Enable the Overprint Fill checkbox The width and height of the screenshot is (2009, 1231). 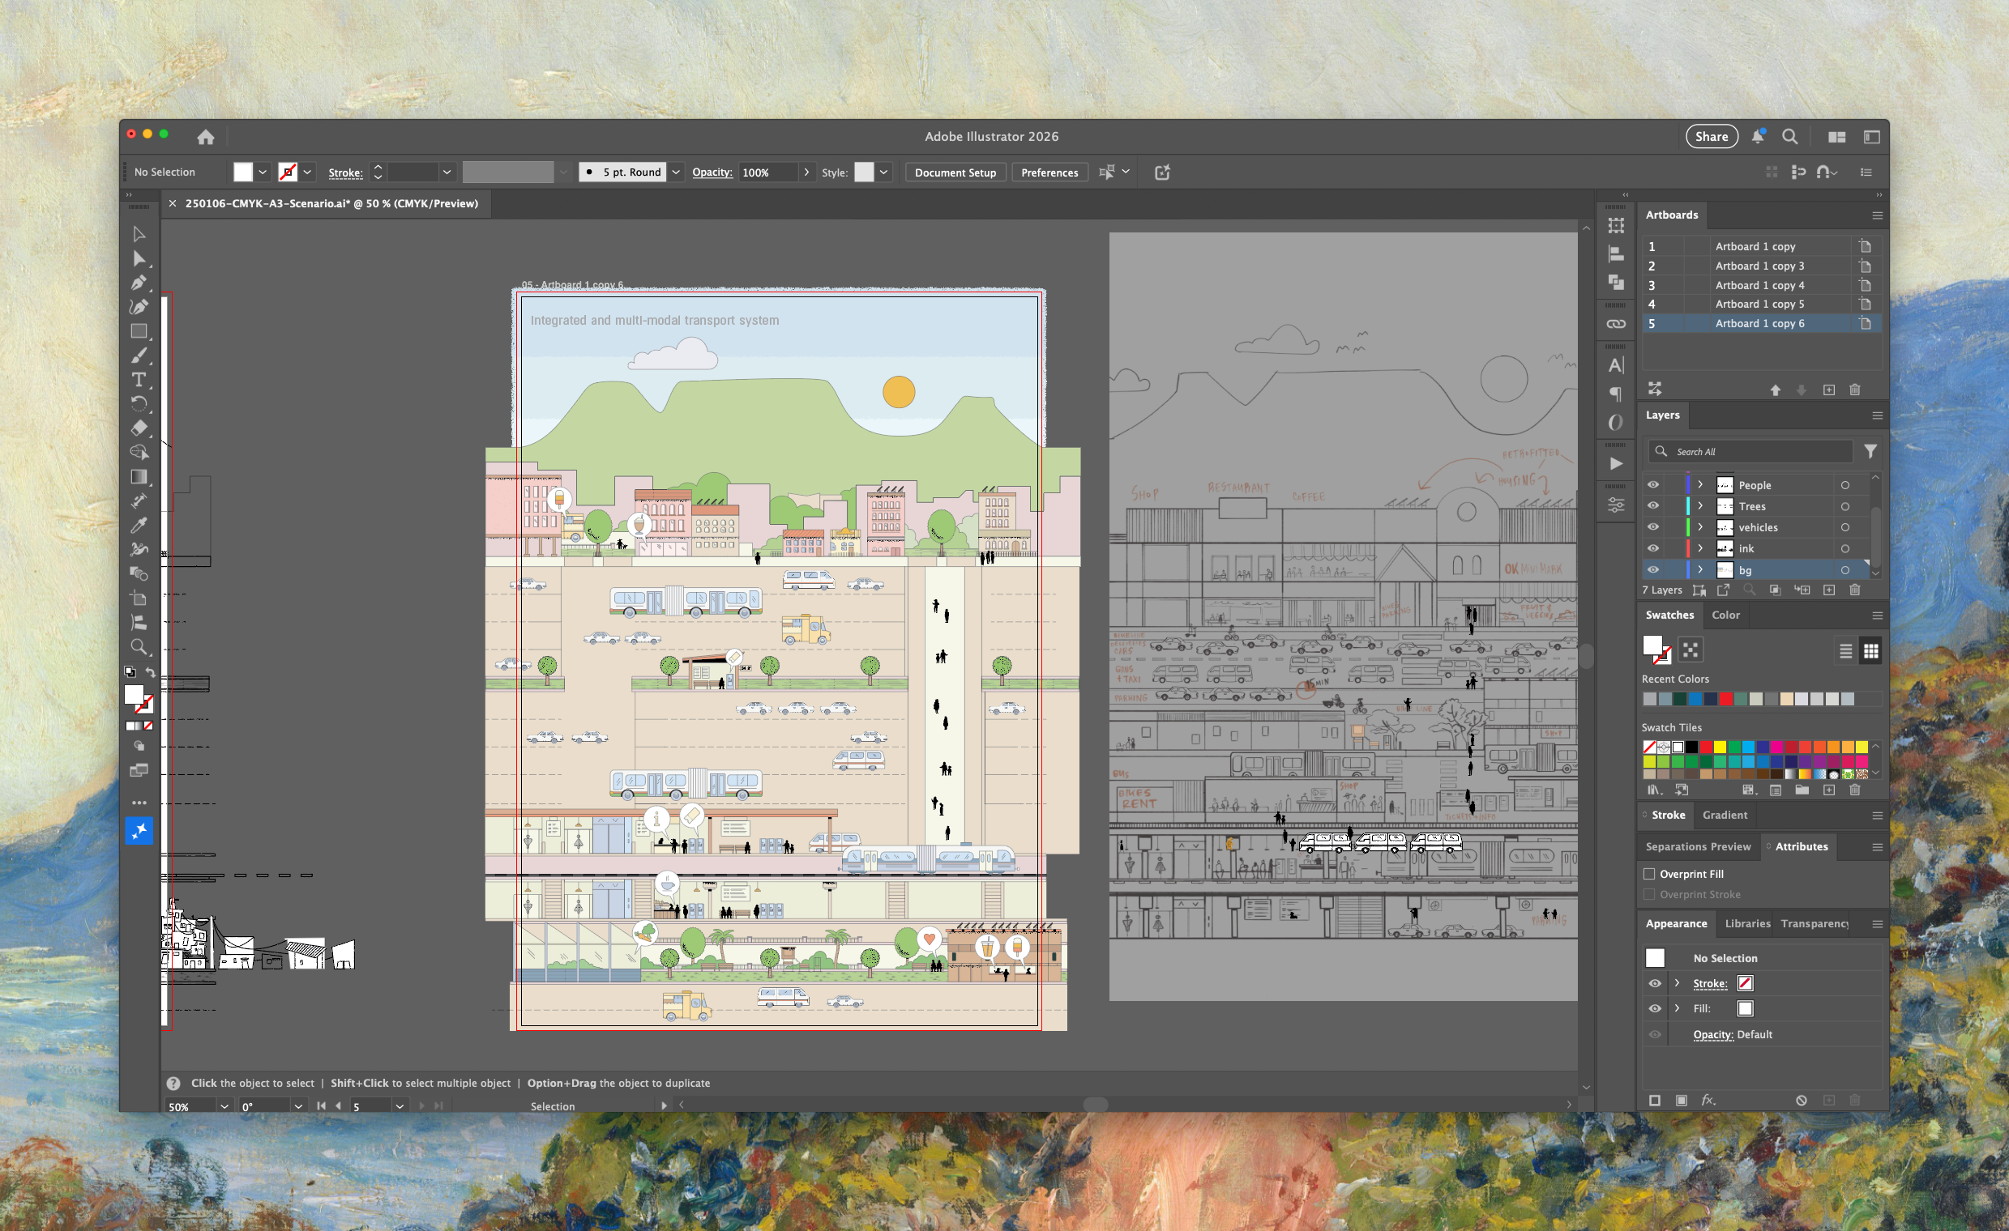[x=1650, y=873]
